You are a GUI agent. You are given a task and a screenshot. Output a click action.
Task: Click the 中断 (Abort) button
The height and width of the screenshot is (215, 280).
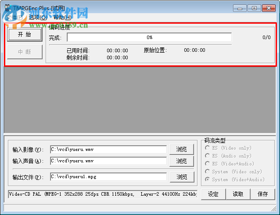click(25, 52)
